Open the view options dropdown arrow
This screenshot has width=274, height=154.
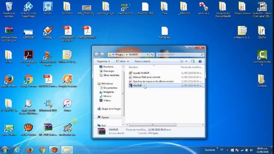pos(186,61)
